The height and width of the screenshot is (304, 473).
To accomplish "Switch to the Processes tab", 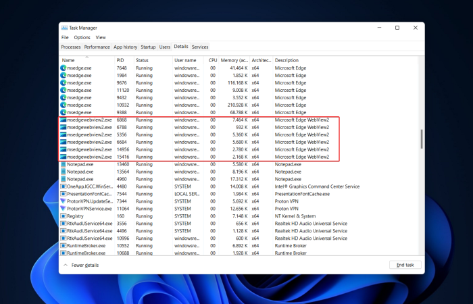I will [x=71, y=47].
